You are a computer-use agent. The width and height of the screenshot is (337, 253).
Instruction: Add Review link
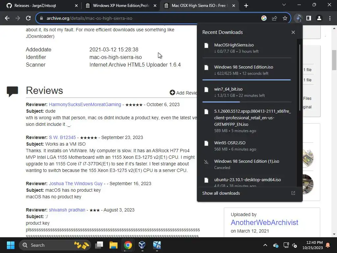[x=183, y=93]
